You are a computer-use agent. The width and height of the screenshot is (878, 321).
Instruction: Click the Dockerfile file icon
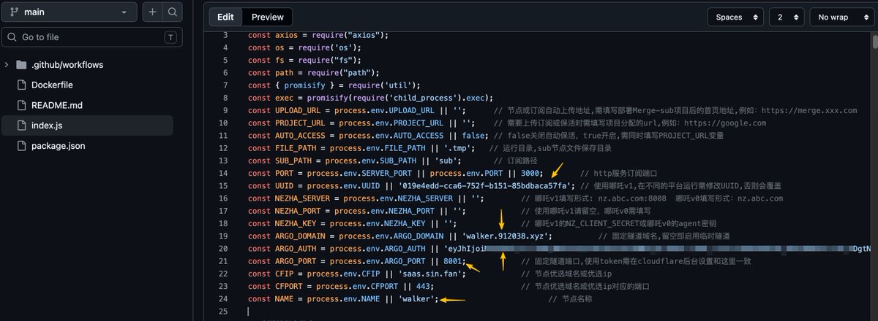[21, 85]
